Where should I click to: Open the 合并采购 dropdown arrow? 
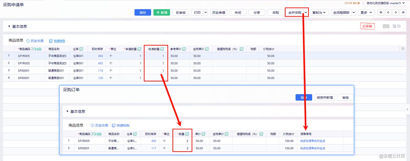(305, 13)
